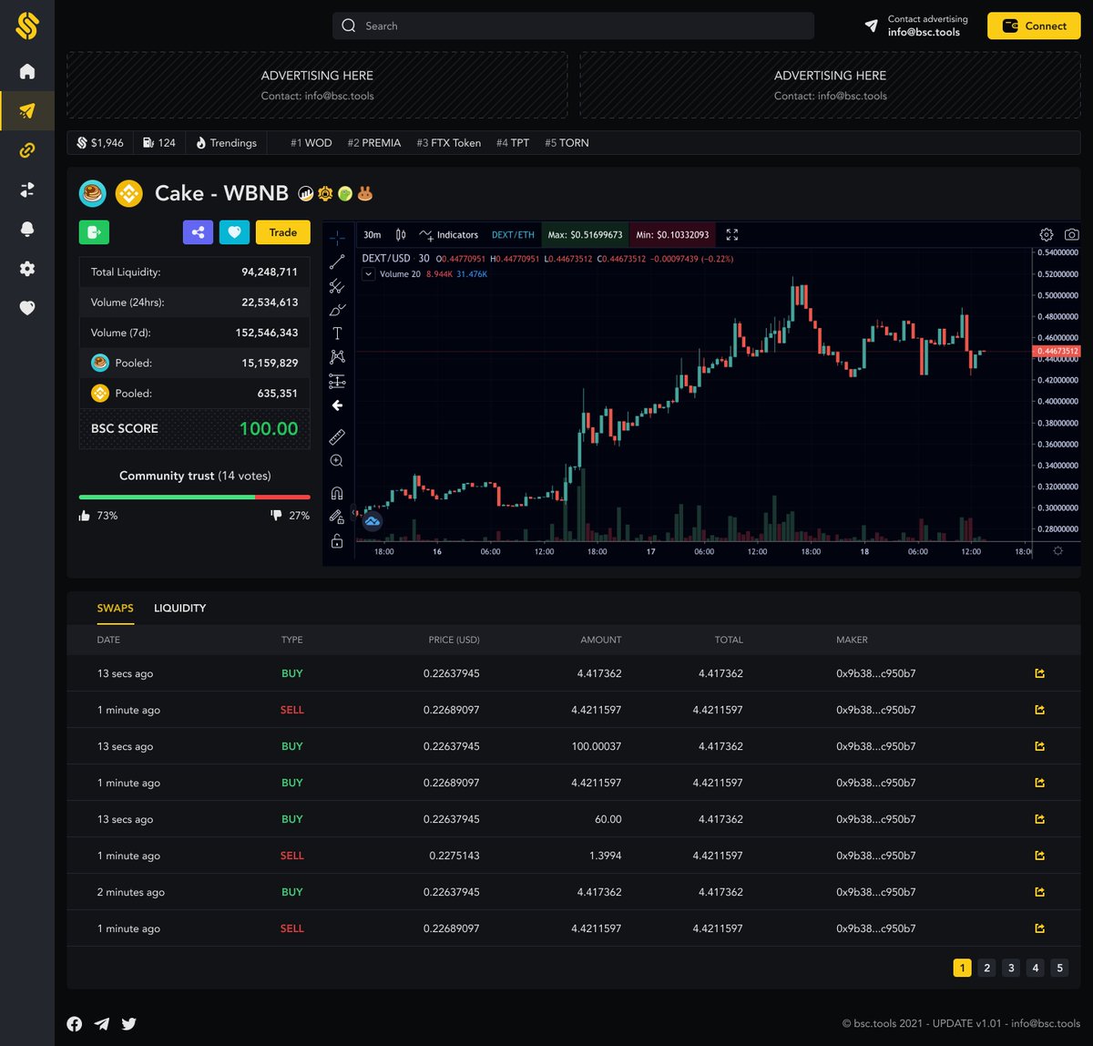Viewport: 1093px width, 1046px height.
Task: Open favorites heart in sidebar
Action: point(27,308)
